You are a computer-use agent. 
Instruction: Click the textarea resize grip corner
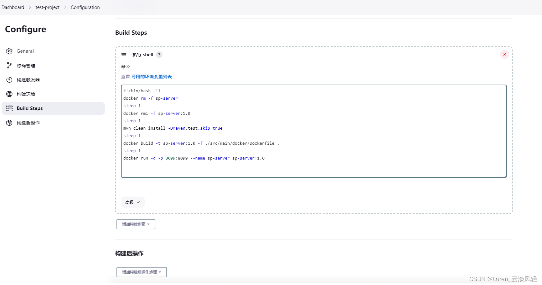click(x=505, y=176)
